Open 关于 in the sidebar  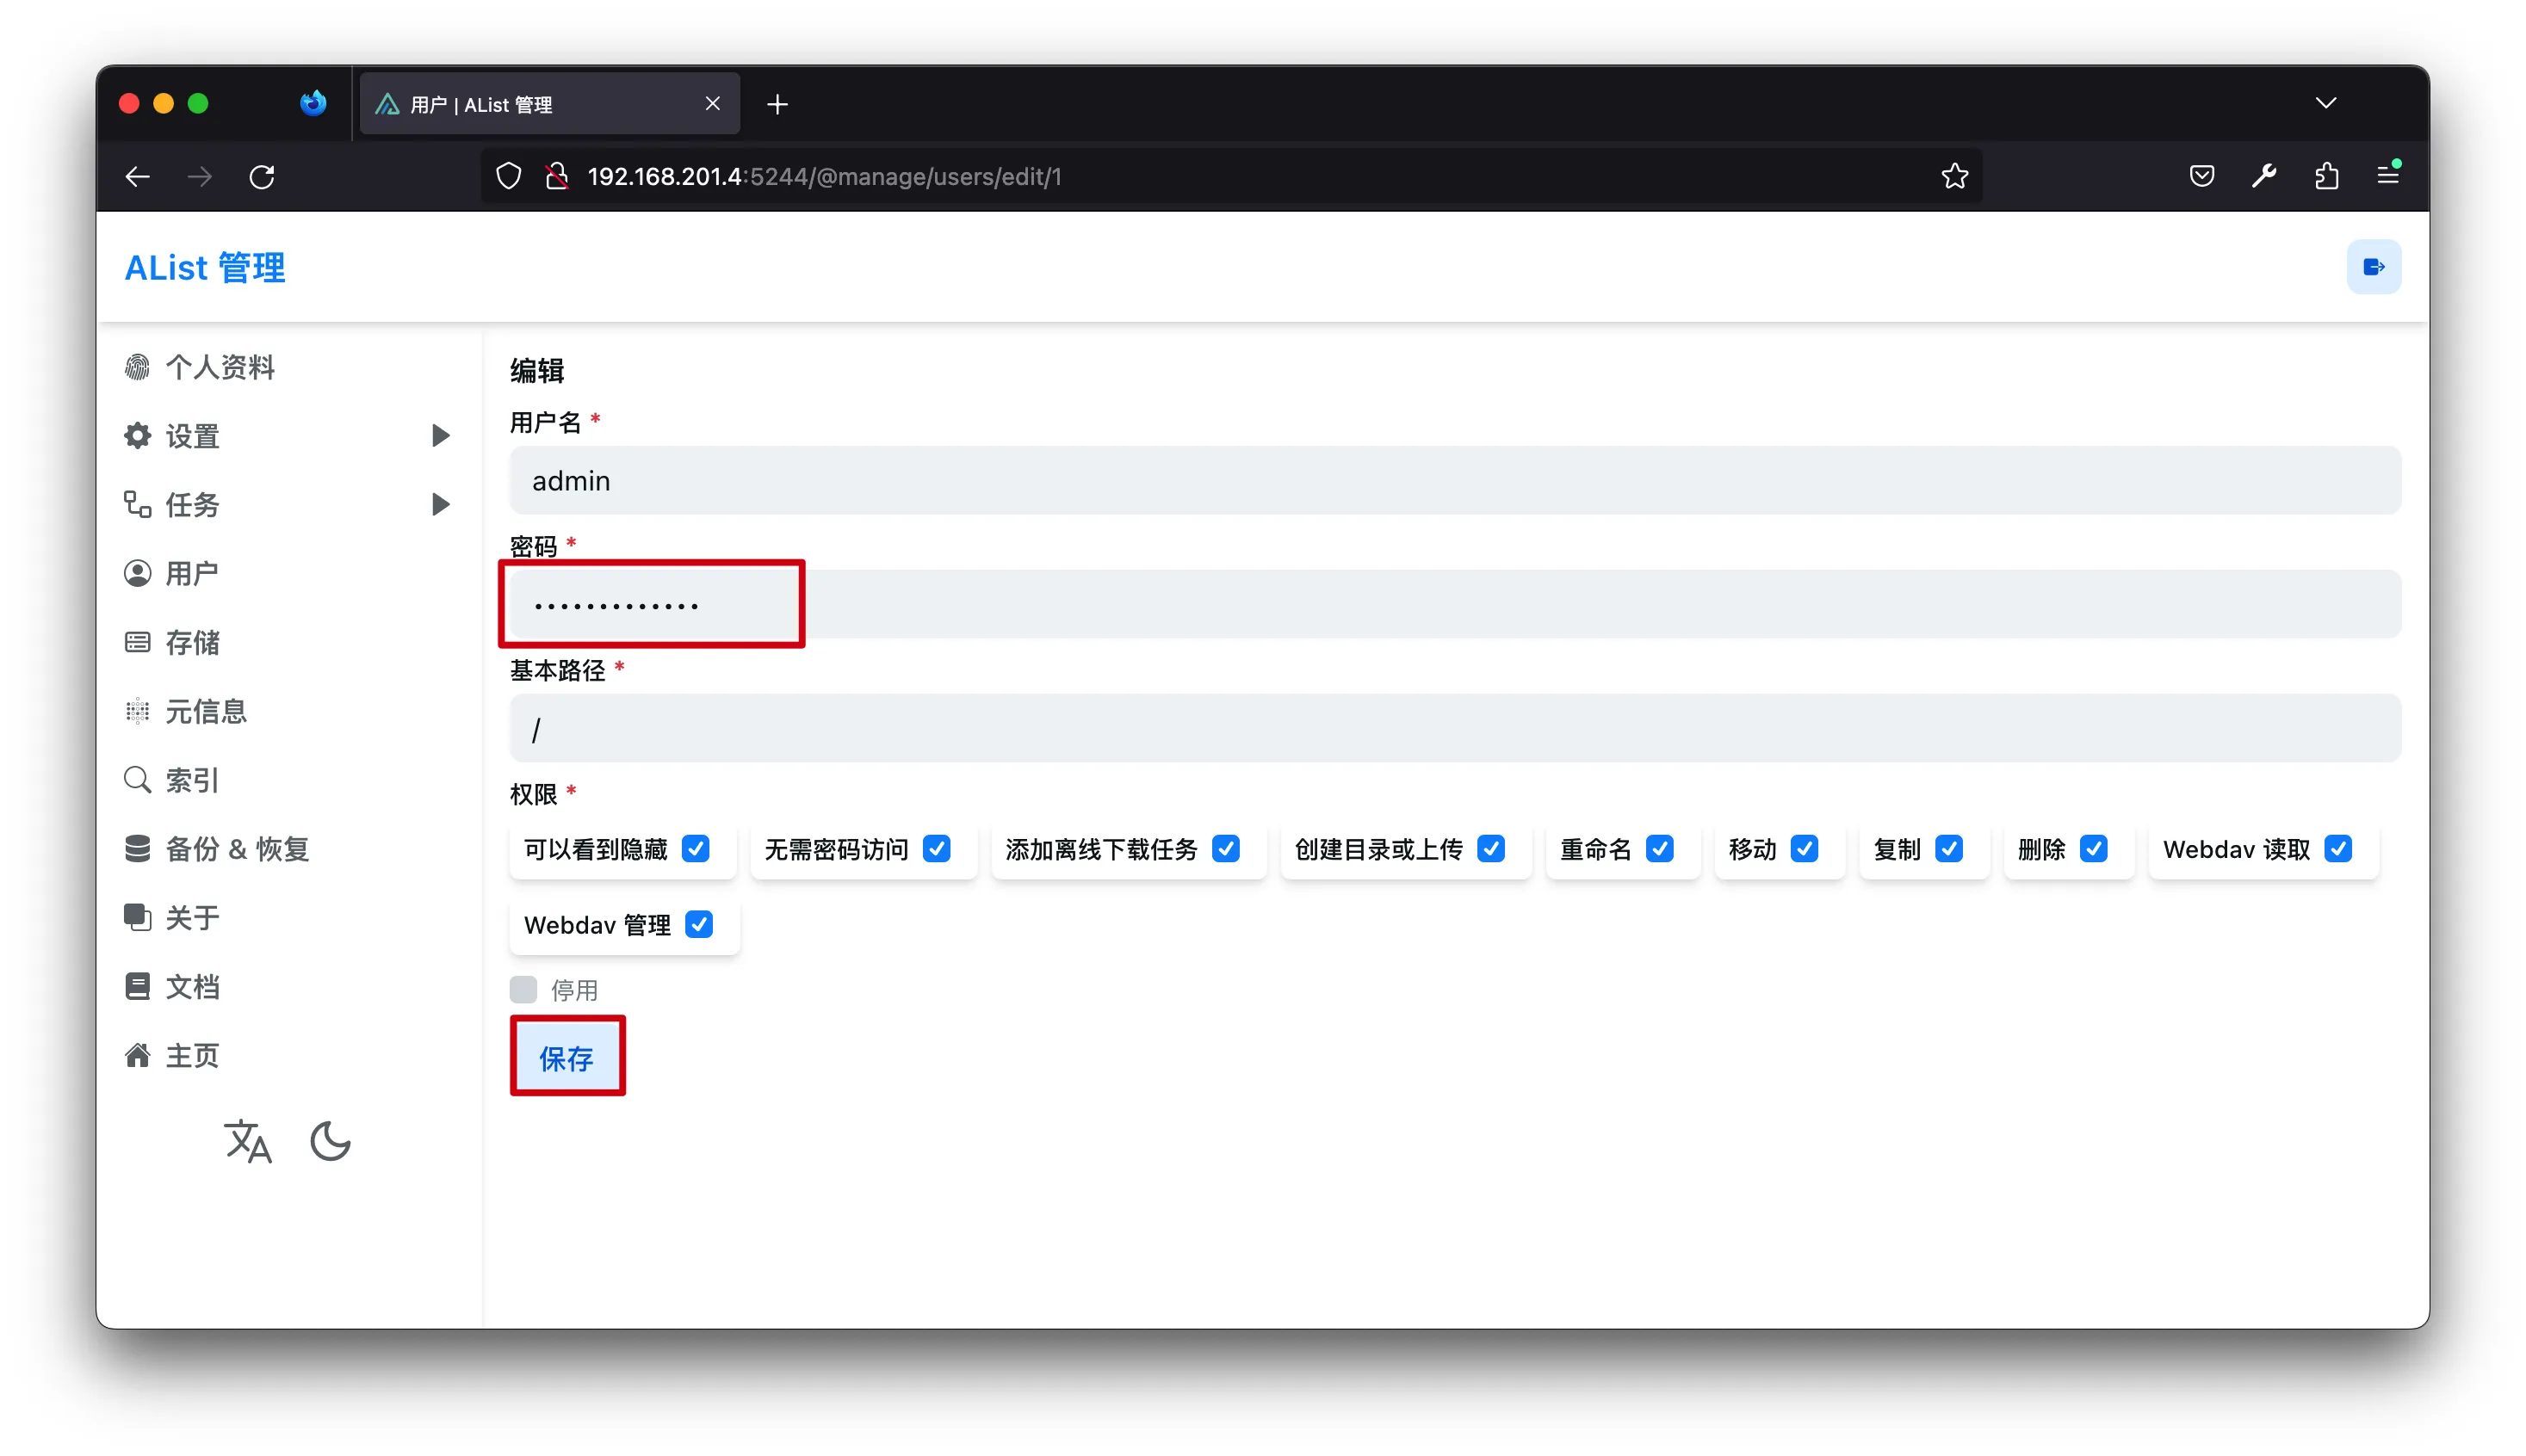pyautogui.click(x=191, y=918)
